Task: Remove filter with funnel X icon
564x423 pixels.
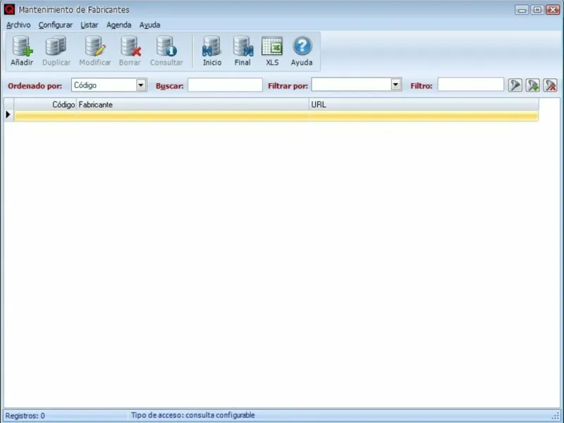Action: tap(551, 85)
